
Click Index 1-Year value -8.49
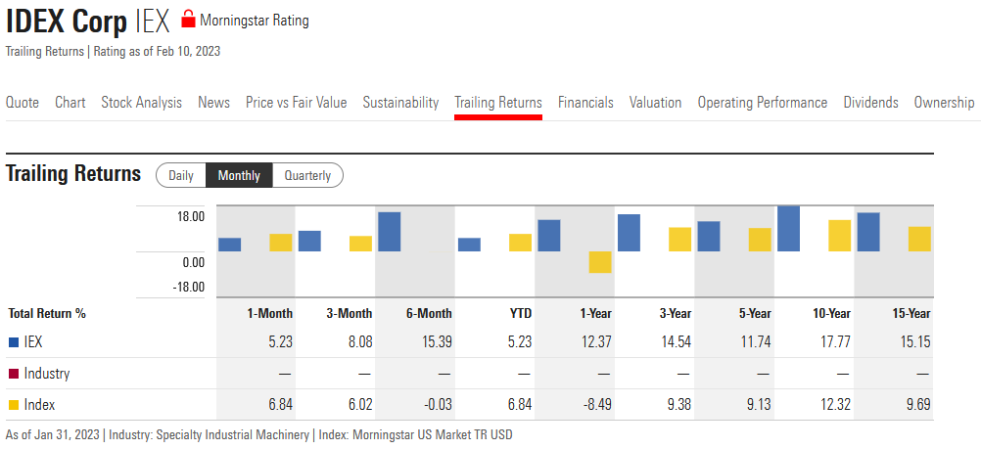tap(597, 405)
